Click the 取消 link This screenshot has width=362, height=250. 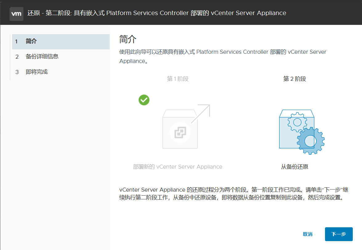(x=308, y=234)
